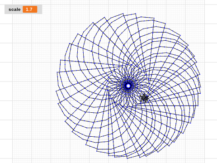Screen dimensions: 217x163
Task: Click the rightmost outer corner of the spiral
Action: [x=201, y=87]
